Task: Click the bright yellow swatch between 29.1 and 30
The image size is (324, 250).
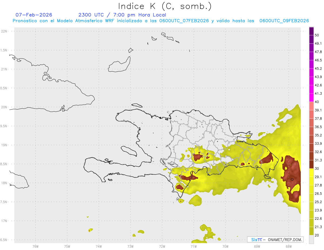Action: (x=311, y=173)
